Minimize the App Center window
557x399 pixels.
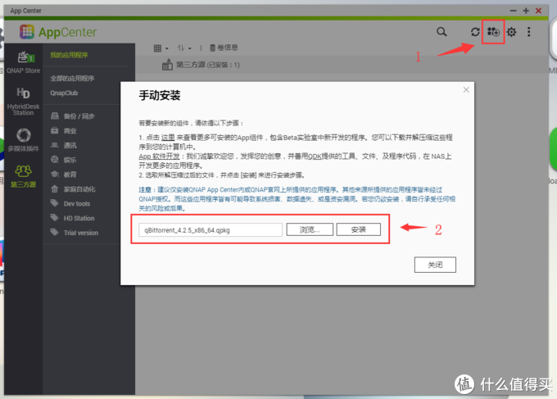[514, 11]
